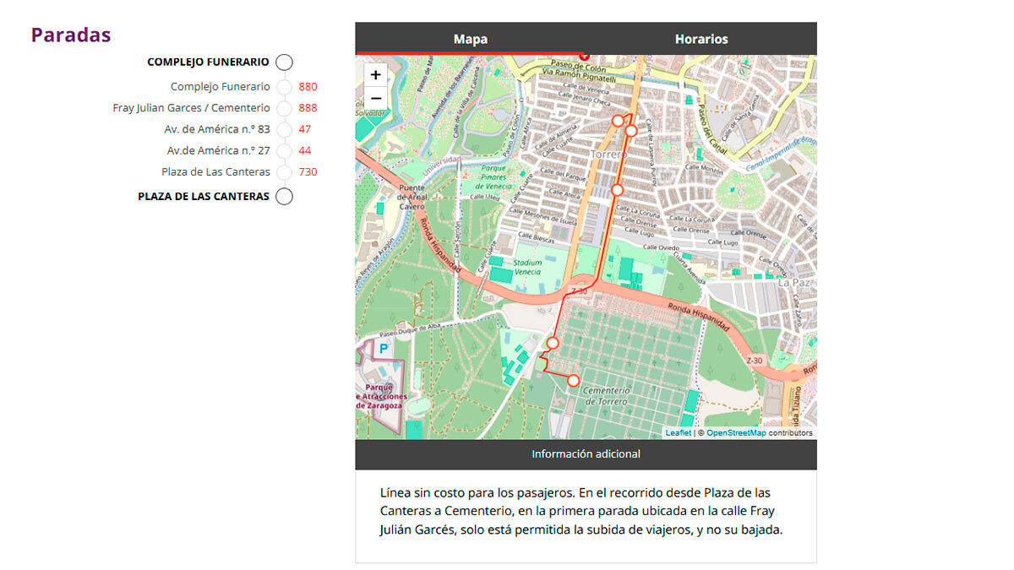
Task: Open the Horarios tab
Action: [x=701, y=39]
